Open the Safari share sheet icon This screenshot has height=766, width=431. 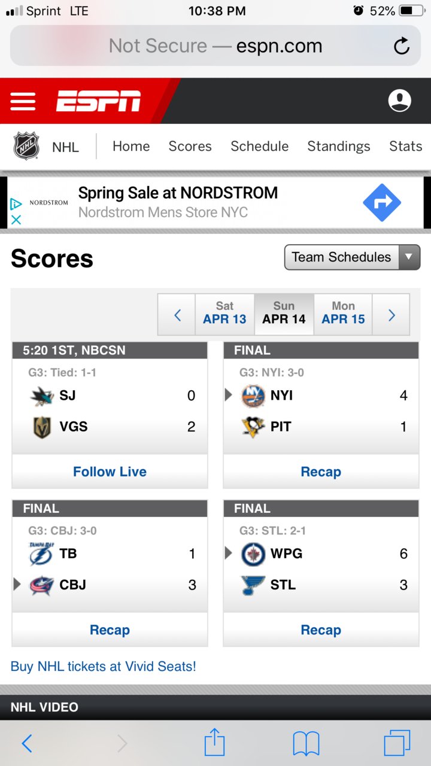(x=214, y=743)
